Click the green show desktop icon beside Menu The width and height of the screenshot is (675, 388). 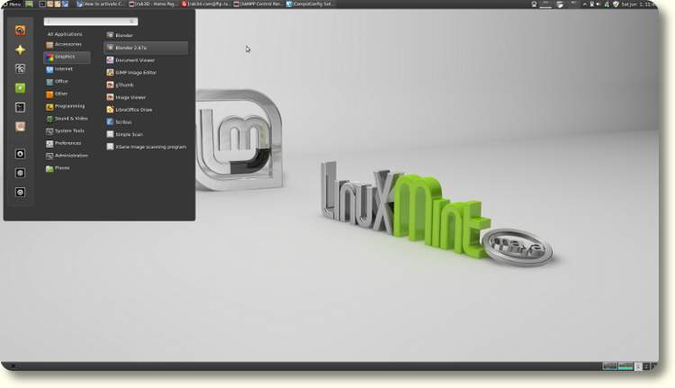(x=29, y=4)
